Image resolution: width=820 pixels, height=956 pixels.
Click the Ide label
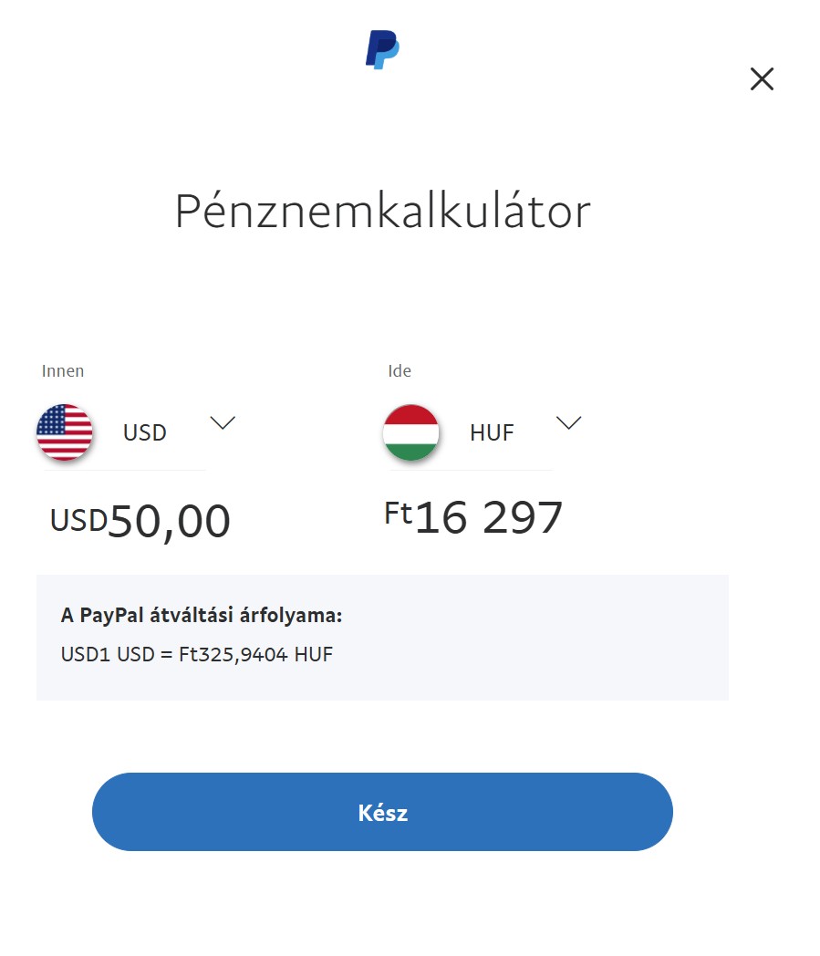[400, 370]
